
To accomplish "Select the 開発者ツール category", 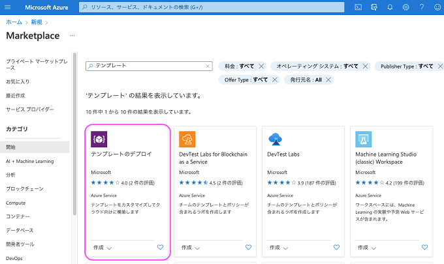I will coord(20,244).
